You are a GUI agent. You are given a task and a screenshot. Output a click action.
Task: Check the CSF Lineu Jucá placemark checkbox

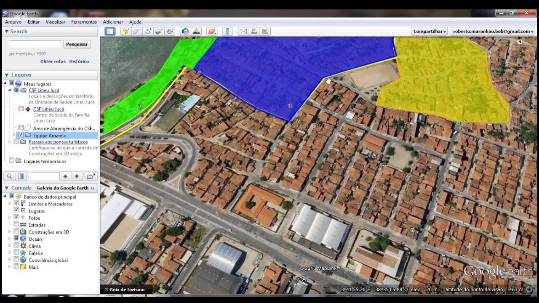21,109
